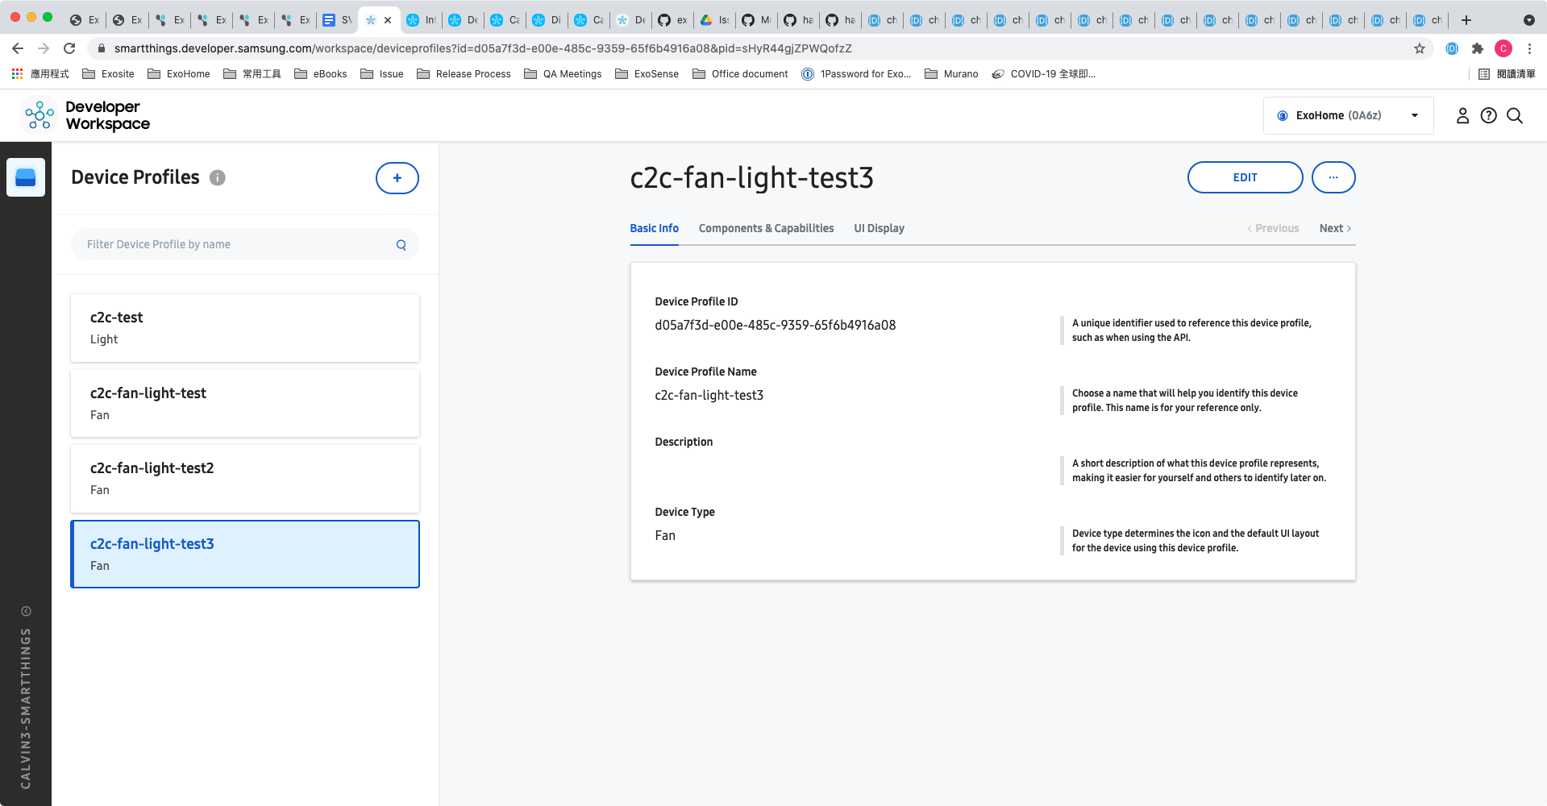Click the sidebar collapse arrow icon

tap(26, 611)
